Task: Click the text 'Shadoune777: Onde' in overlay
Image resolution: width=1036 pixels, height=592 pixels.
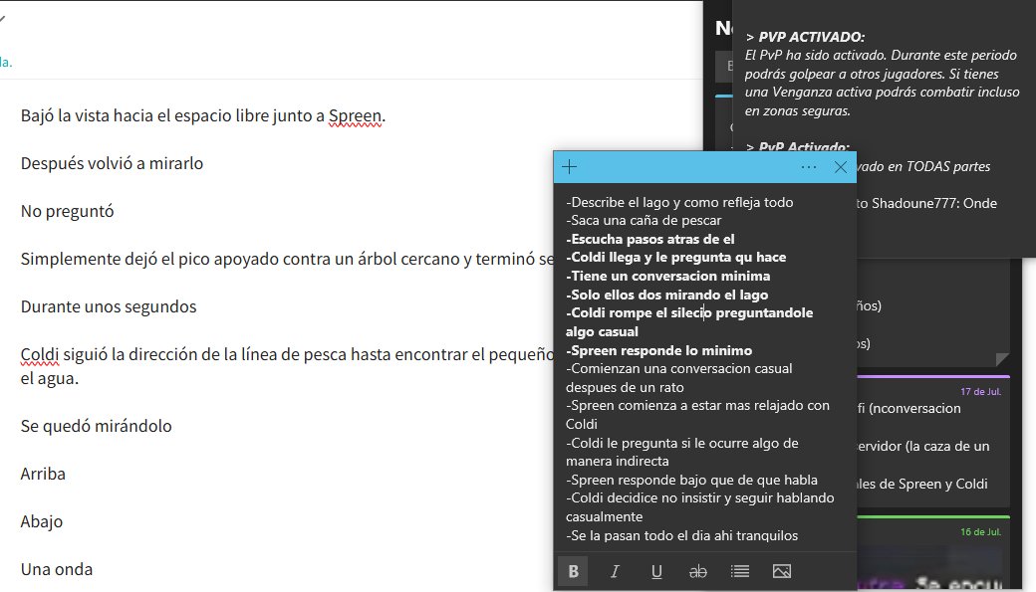Action: click(x=934, y=203)
